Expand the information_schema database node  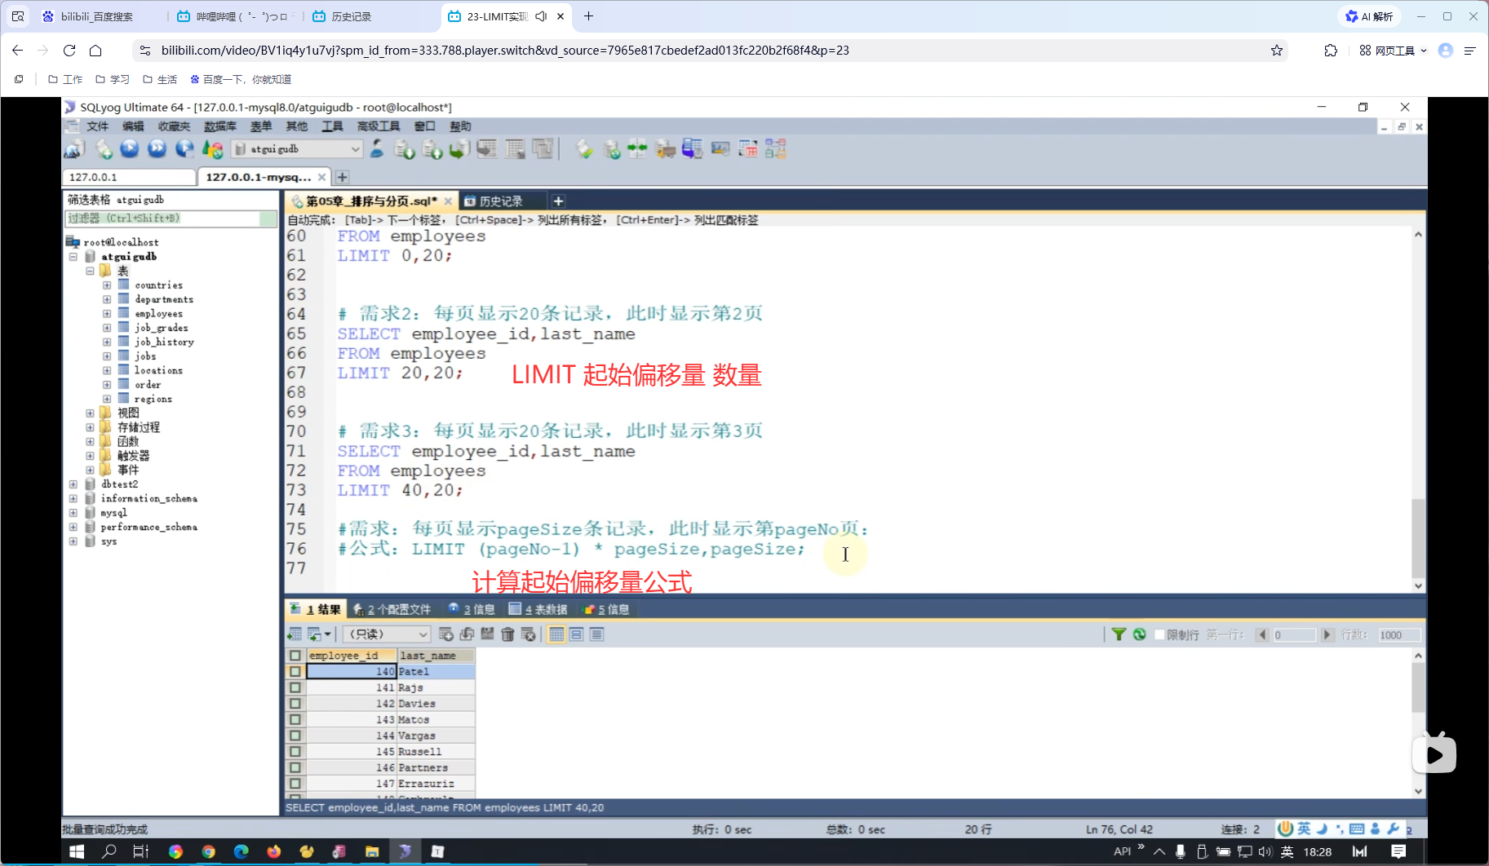pyautogui.click(x=73, y=498)
